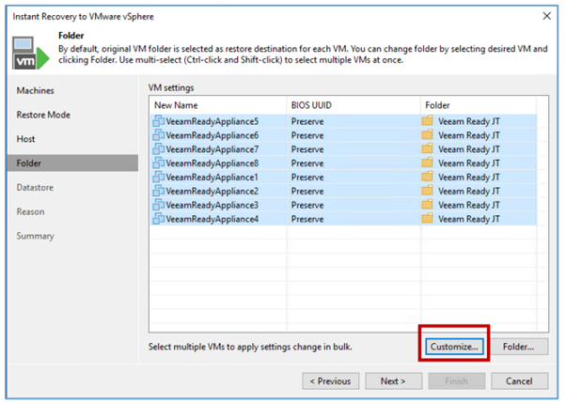Click the VM icon of VeeamReadyAppliance7
The width and height of the screenshot is (566, 403).
tap(159, 149)
